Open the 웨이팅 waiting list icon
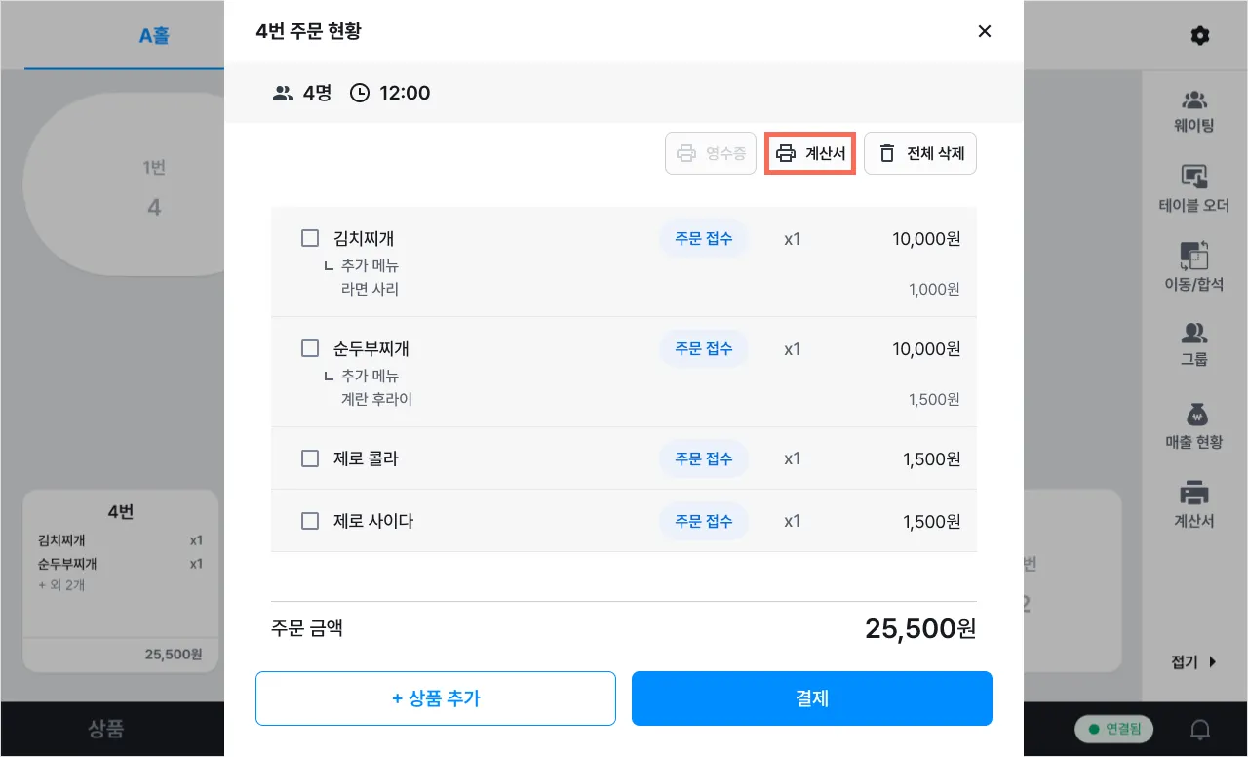1248x757 pixels. tap(1193, 101)
